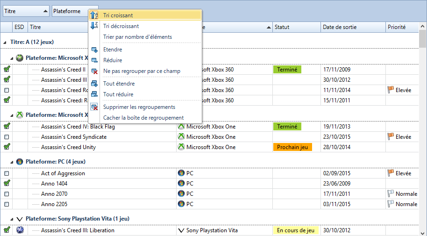Click the ungroup-field red X icon
Viewport: 427px width, 236px height.
click(94, 72)
